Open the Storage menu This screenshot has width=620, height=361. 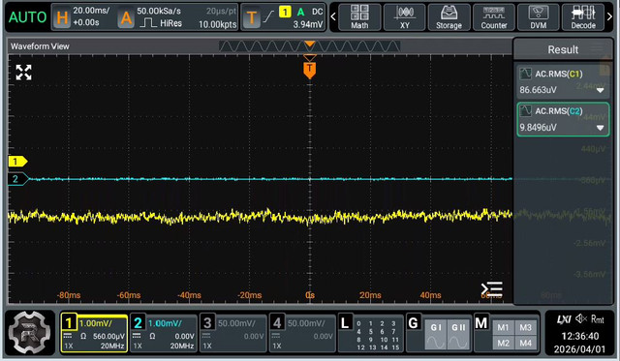pyautogui.click(x=449, y=17)
